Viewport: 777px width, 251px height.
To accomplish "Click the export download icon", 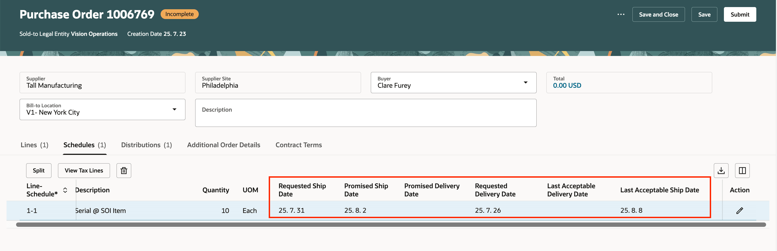I will [x=721, y=171].
